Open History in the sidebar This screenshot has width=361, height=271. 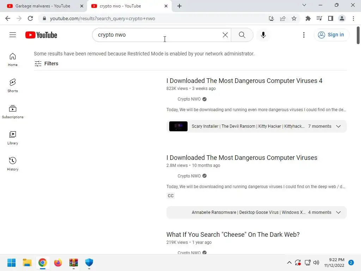13,164
